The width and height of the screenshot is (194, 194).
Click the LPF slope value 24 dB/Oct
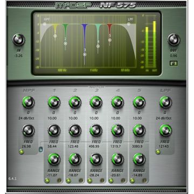pos(164,119)
